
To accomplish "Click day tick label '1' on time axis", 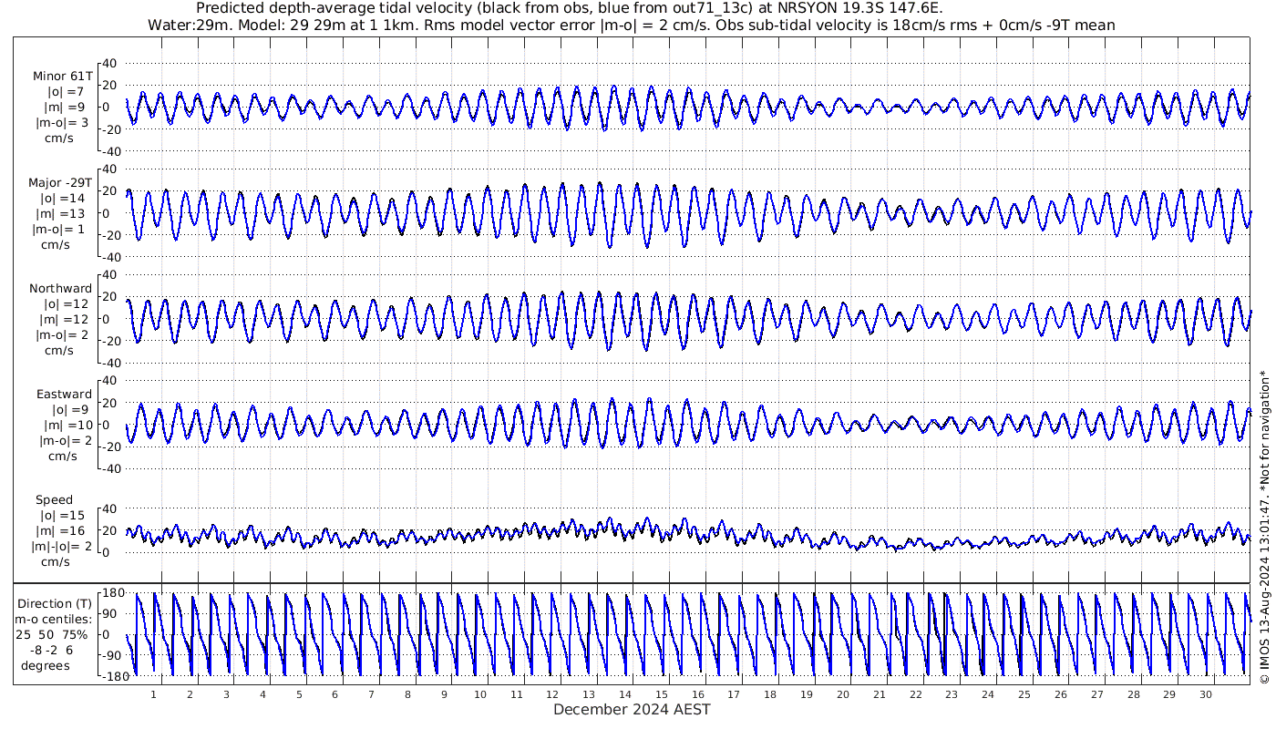I will pos(153,694).
